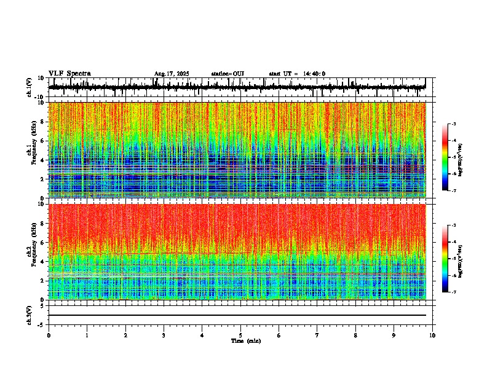Click the time axis tick label "7"
Viewport: 487px width, 376px height.
tap(317, 335)
